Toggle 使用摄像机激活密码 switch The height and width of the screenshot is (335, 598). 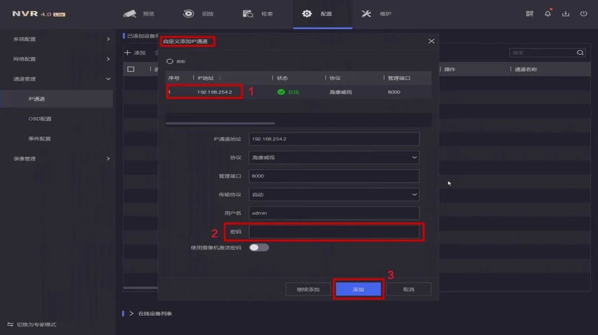pos(259,248)
